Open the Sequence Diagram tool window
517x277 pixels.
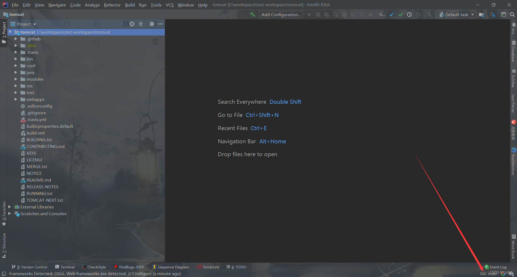171,267
